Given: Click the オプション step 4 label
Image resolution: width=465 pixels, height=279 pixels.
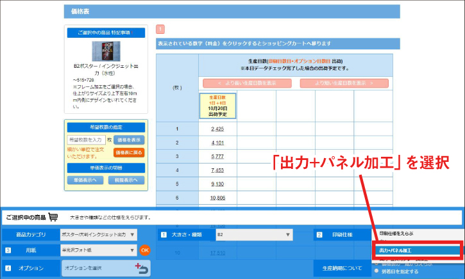Looking at the screenshot, I should pos(31,268).
